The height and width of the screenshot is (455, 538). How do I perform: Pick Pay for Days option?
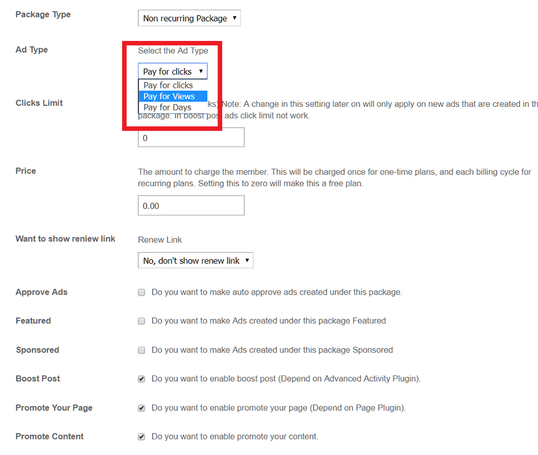168,108
